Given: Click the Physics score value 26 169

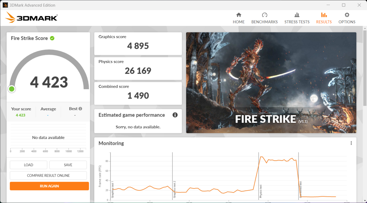Looking at the screenshot, I should 138,71.
